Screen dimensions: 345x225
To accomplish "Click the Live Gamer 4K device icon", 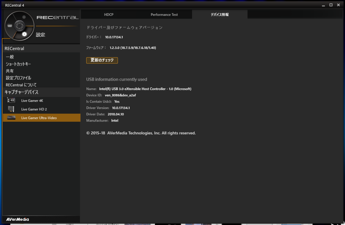I will (11, 101).
